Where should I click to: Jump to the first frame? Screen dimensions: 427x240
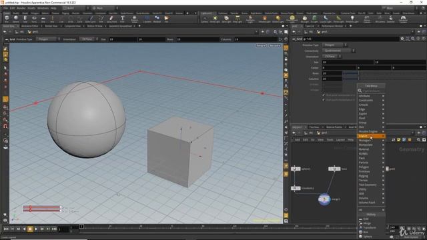coord(6,229)
